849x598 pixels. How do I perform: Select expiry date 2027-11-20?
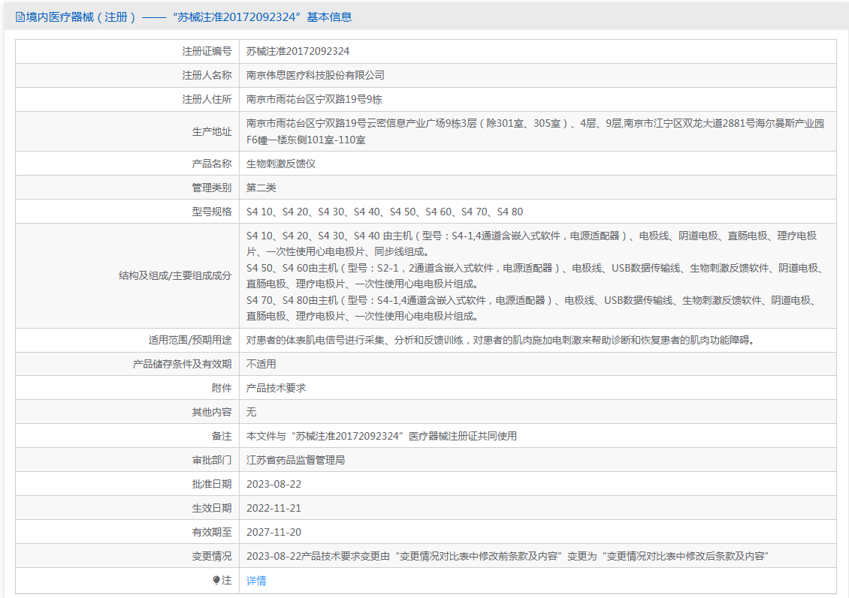coord(274,533)
